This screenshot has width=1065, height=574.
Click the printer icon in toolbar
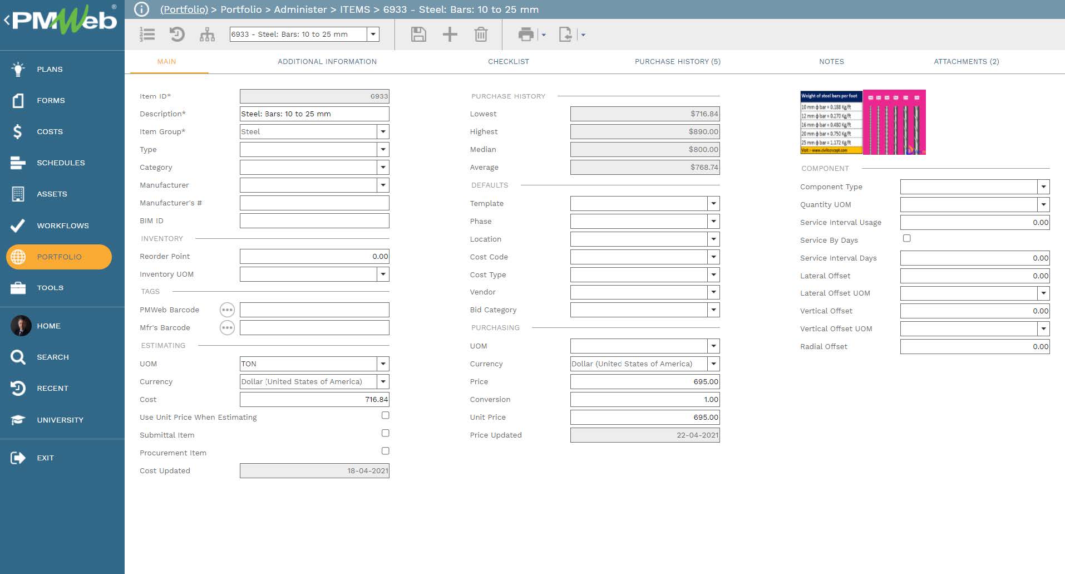(x=525, y=35)
